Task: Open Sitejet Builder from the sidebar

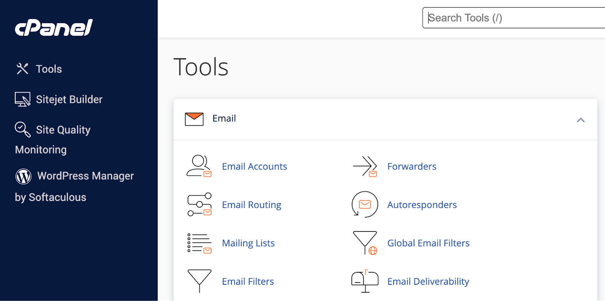Action: [69, 99]
